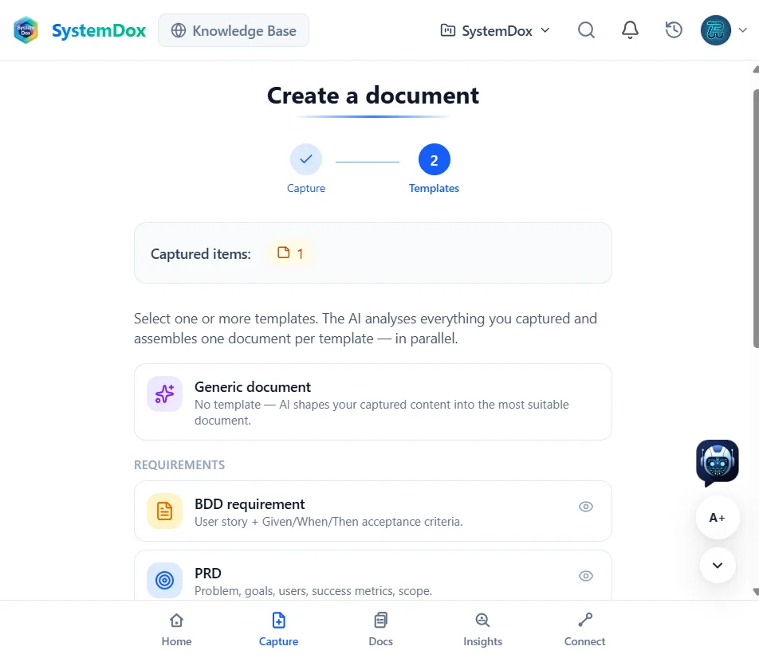The height and width of the screenshot is (654, 759).
Task: Click the page vertical scrollbar thumb
Action: (756, 218)
